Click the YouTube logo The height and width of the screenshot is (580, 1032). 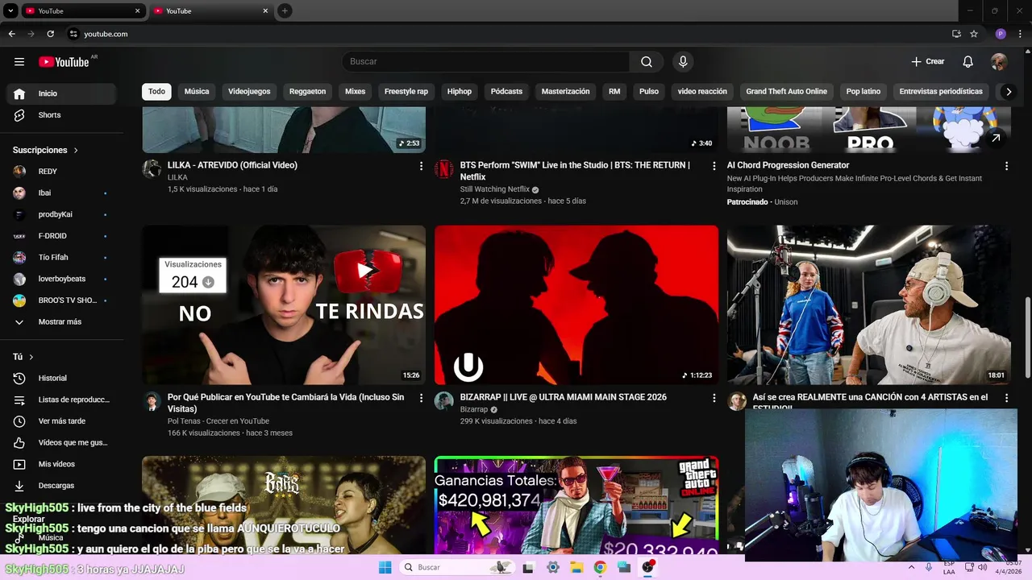(x=64, y=62)
